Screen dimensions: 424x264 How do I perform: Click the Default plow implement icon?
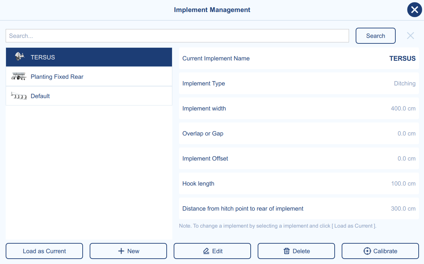19,96
